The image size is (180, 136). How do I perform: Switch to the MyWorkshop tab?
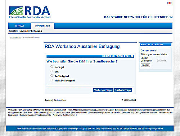tap(42, 26)
